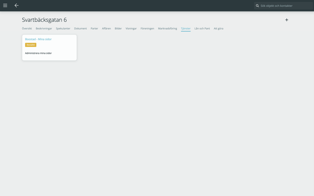Screen dimensions: 314x196
Task: Open the Parter tab
Action: coord(94,29)
